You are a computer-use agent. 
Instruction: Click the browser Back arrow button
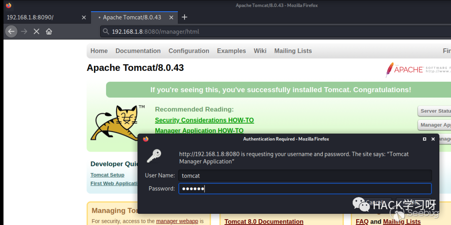[x=11, y=31]
